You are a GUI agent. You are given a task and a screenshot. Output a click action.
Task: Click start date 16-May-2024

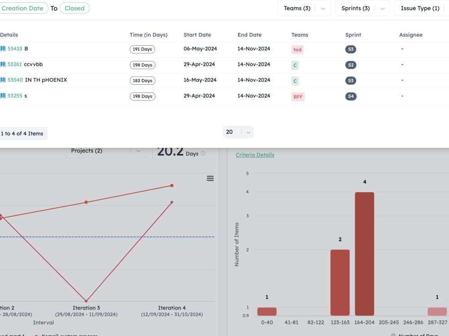pos(200,80)
